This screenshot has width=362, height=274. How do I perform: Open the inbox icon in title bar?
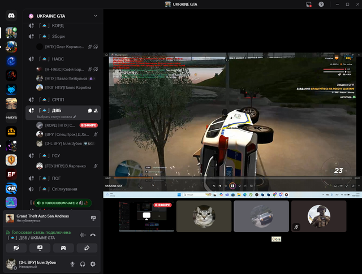tap(309, 5)
